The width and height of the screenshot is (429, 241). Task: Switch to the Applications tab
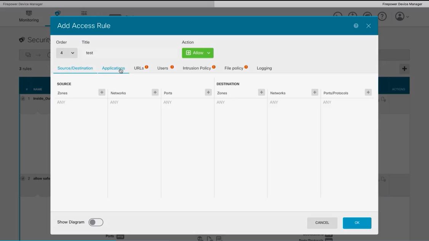coord(113,68)
